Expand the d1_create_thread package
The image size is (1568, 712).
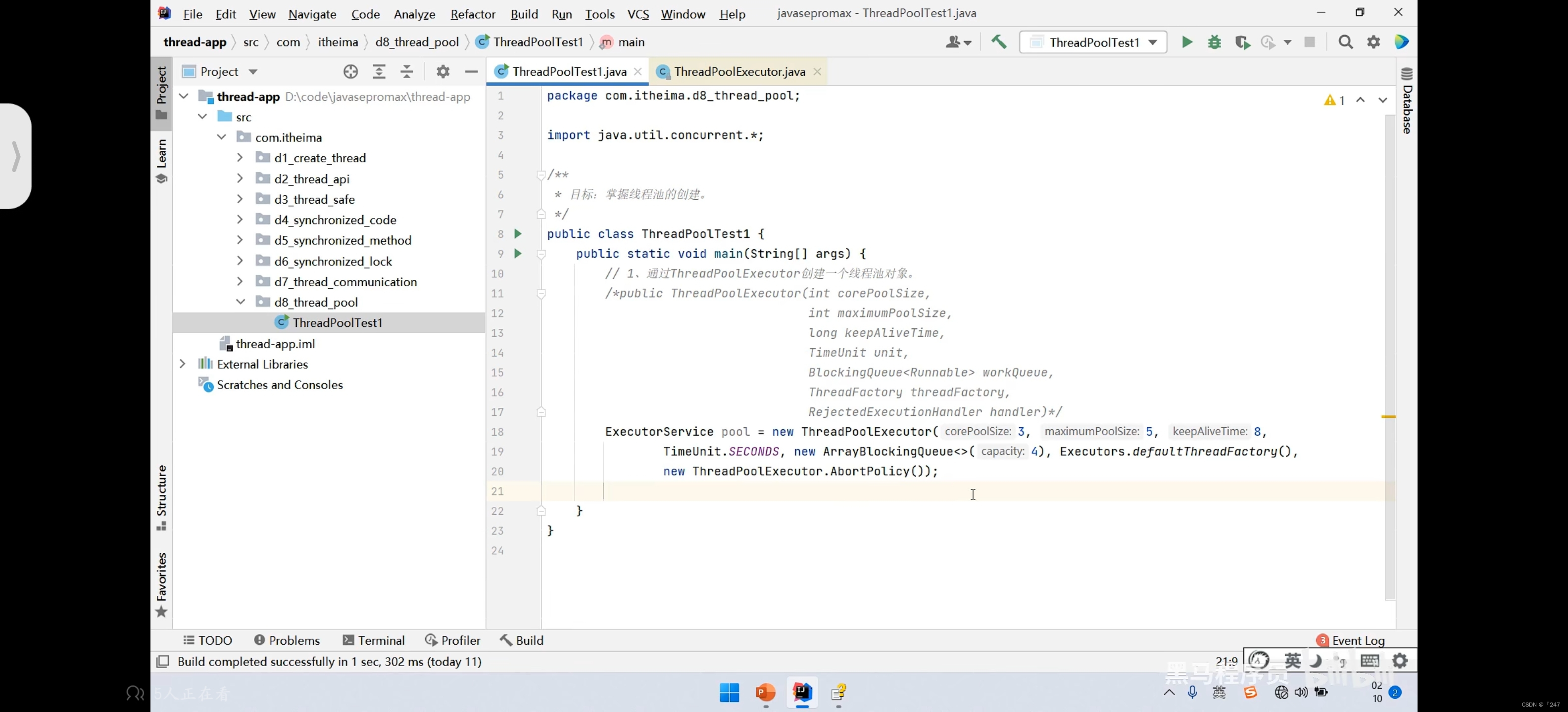coord(240,157)
